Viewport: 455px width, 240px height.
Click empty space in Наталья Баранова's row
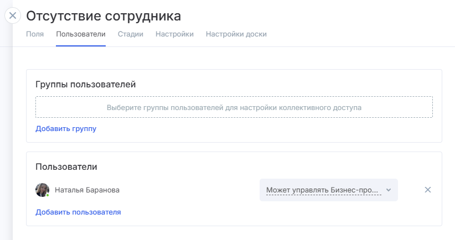pyautogui.click(x=188, y=190)
